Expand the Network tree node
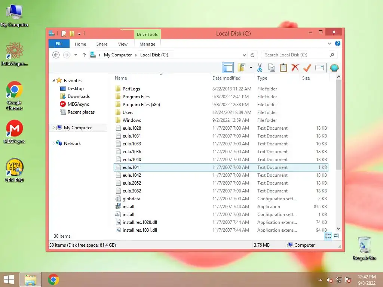 53,143
